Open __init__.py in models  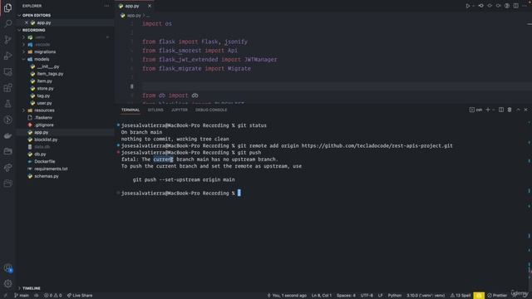48,66
